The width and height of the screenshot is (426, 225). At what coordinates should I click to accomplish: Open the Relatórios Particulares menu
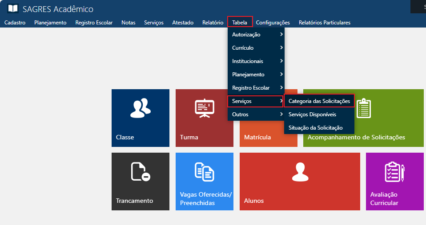point(324,23)
